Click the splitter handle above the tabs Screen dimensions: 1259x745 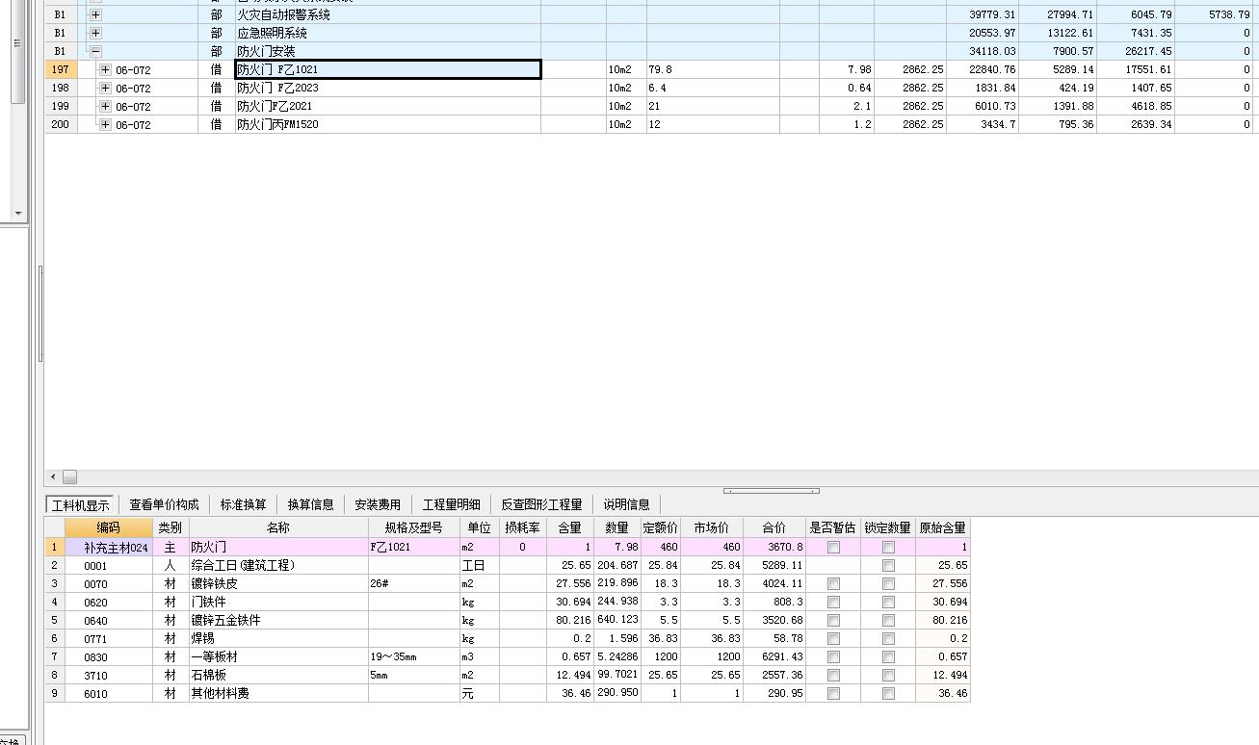tap(771, 490)
